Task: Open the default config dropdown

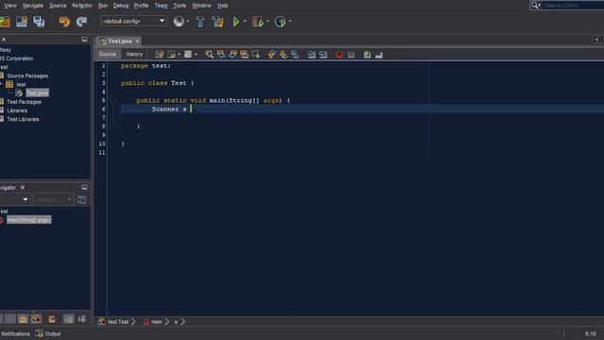Action: 133,21
